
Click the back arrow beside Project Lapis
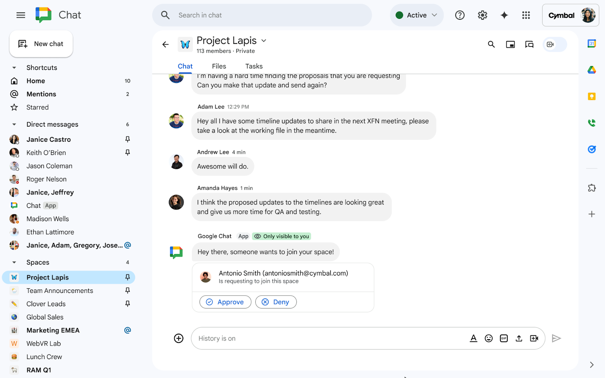coord(166,45)
